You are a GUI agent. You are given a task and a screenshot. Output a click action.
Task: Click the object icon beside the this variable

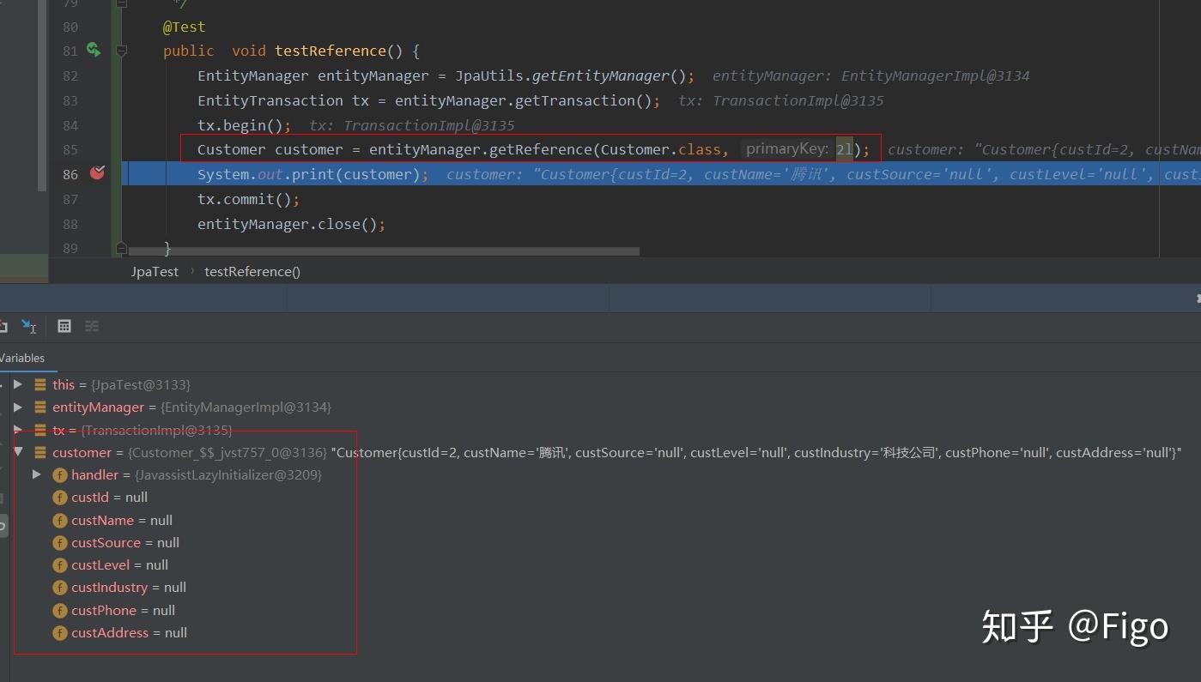point(39,384)
